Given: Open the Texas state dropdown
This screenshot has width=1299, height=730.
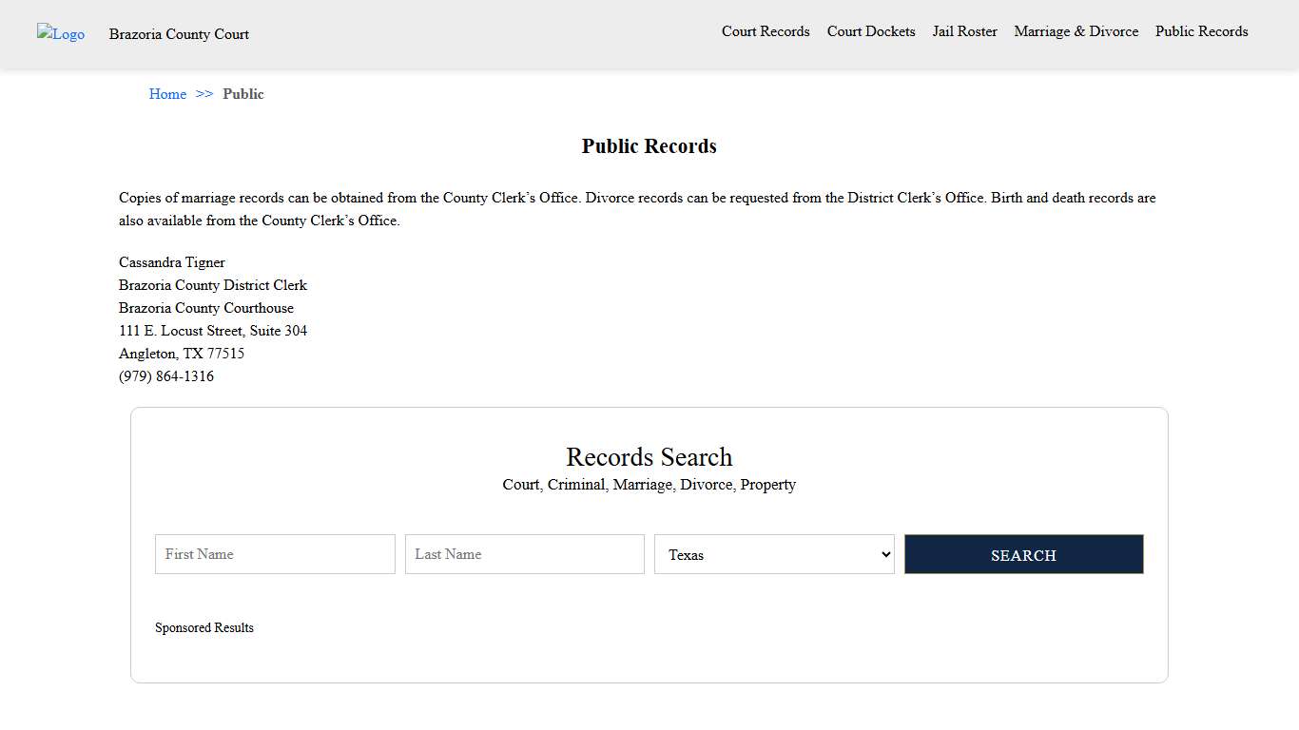Looking at the screenshot, I should tap(773, 554).
